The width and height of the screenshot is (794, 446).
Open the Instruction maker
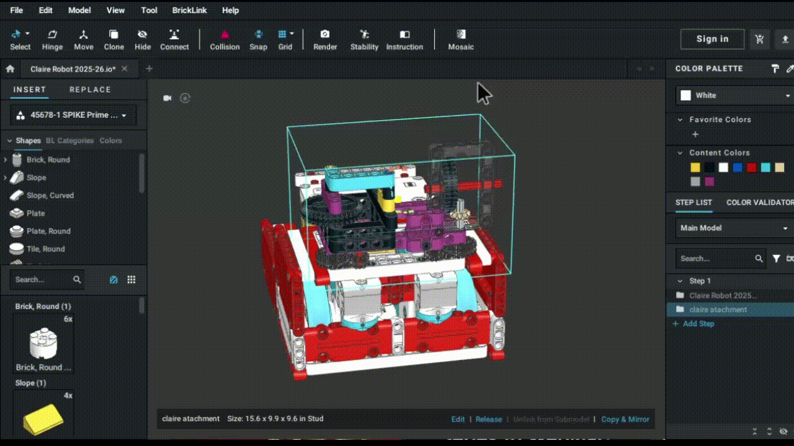pyautogui.click(x=404, y=38)
